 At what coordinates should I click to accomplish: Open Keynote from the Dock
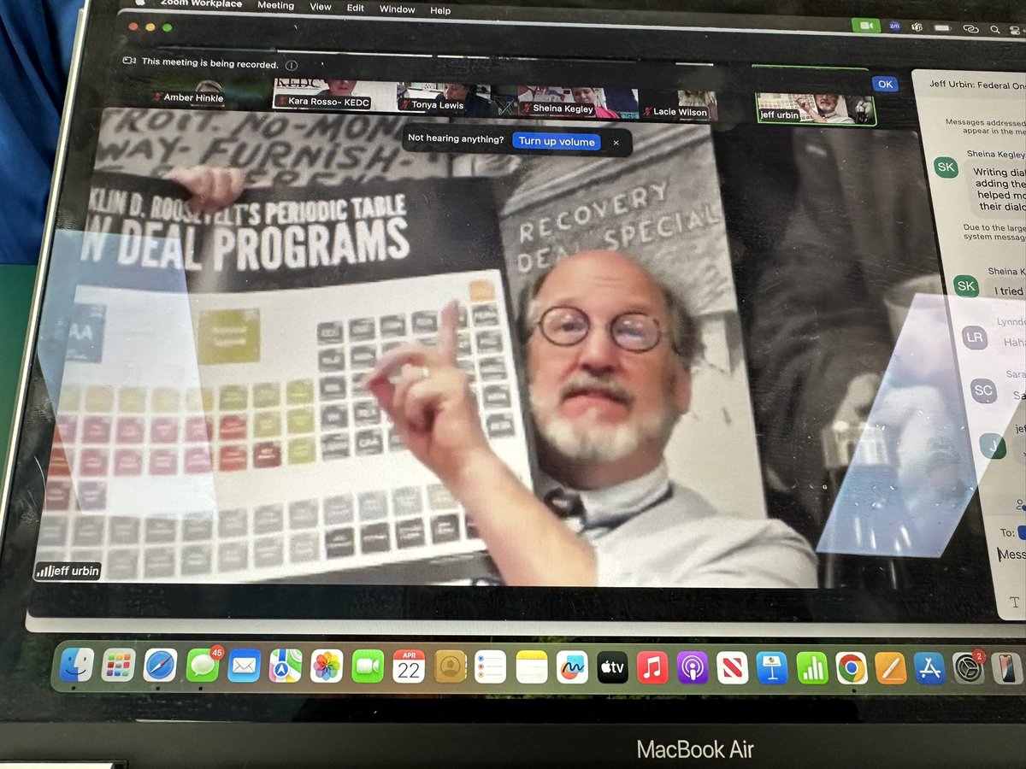click(x=773, y=668)
